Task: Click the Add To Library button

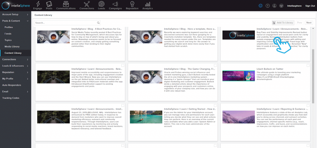Action: 283,23
